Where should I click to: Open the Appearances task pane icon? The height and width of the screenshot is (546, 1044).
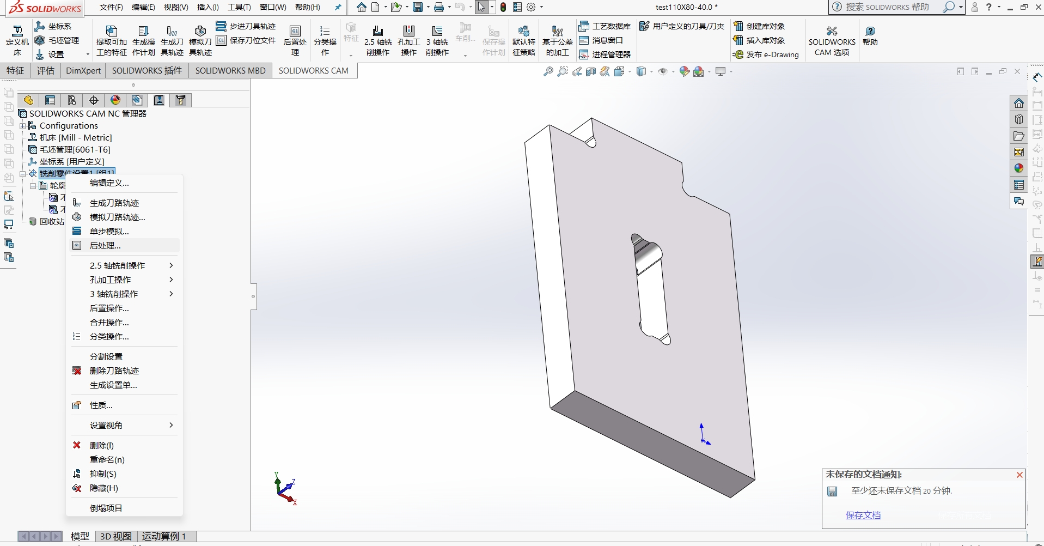[1019, 168]
